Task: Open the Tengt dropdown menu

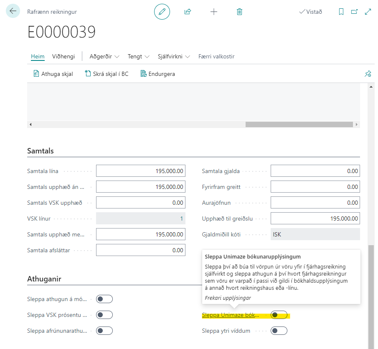Action: (x=139, y=56)
